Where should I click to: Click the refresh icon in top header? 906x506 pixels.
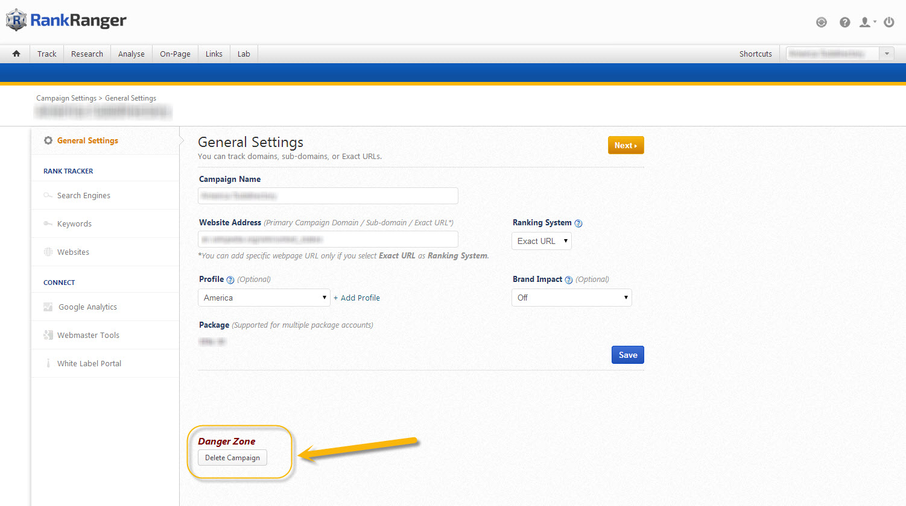point(821,22)
